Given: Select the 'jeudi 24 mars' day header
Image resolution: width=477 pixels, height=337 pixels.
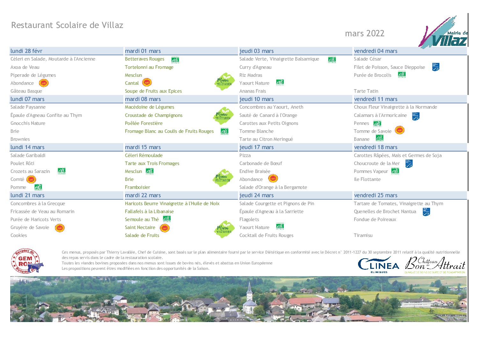Looking at the screenshot, I should click(295, 195).
